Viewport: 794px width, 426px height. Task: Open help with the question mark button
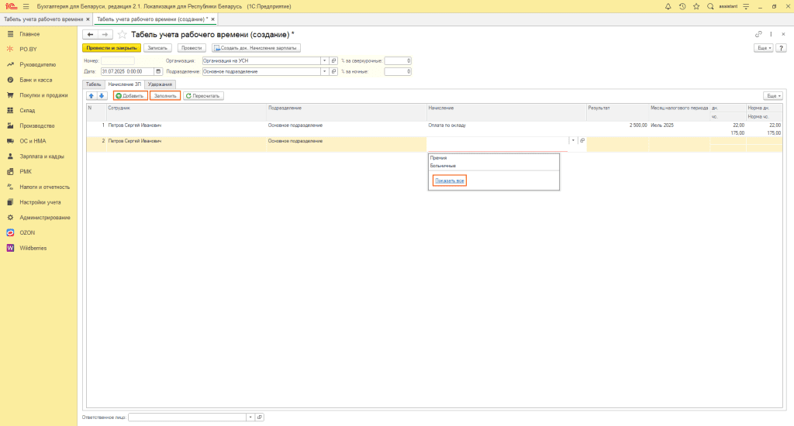782,48
